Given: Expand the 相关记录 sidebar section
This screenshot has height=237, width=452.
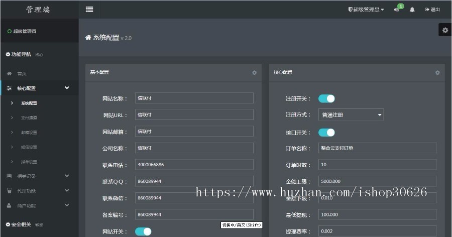Looking at the screenshot, I should tap(67, 176).
